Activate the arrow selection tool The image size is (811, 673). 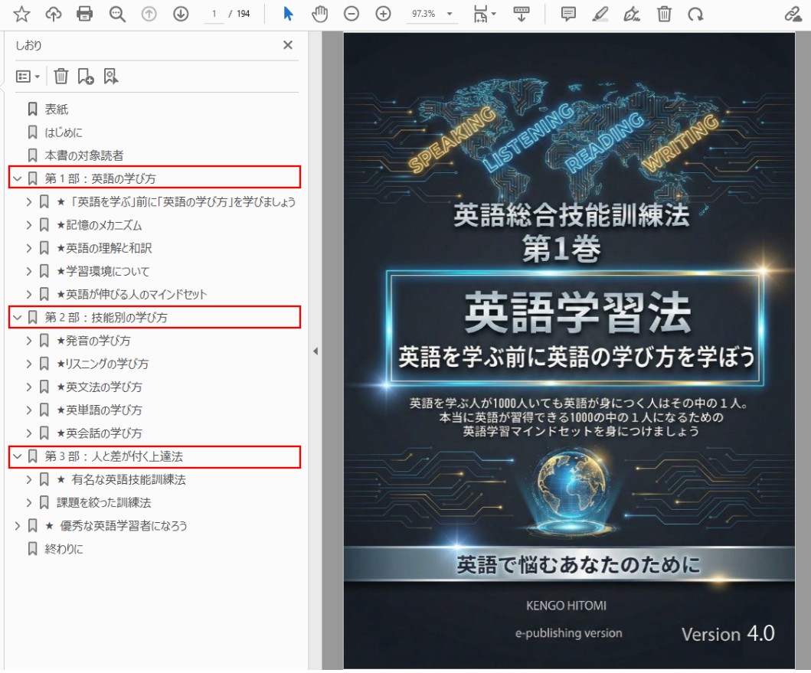pos(288,14)
